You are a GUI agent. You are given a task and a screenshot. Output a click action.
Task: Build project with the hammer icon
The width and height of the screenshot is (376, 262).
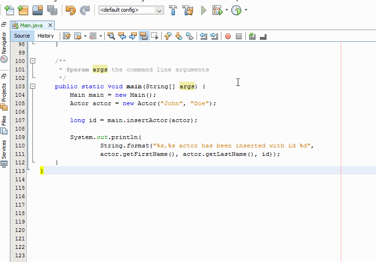(x=173, y=10)
